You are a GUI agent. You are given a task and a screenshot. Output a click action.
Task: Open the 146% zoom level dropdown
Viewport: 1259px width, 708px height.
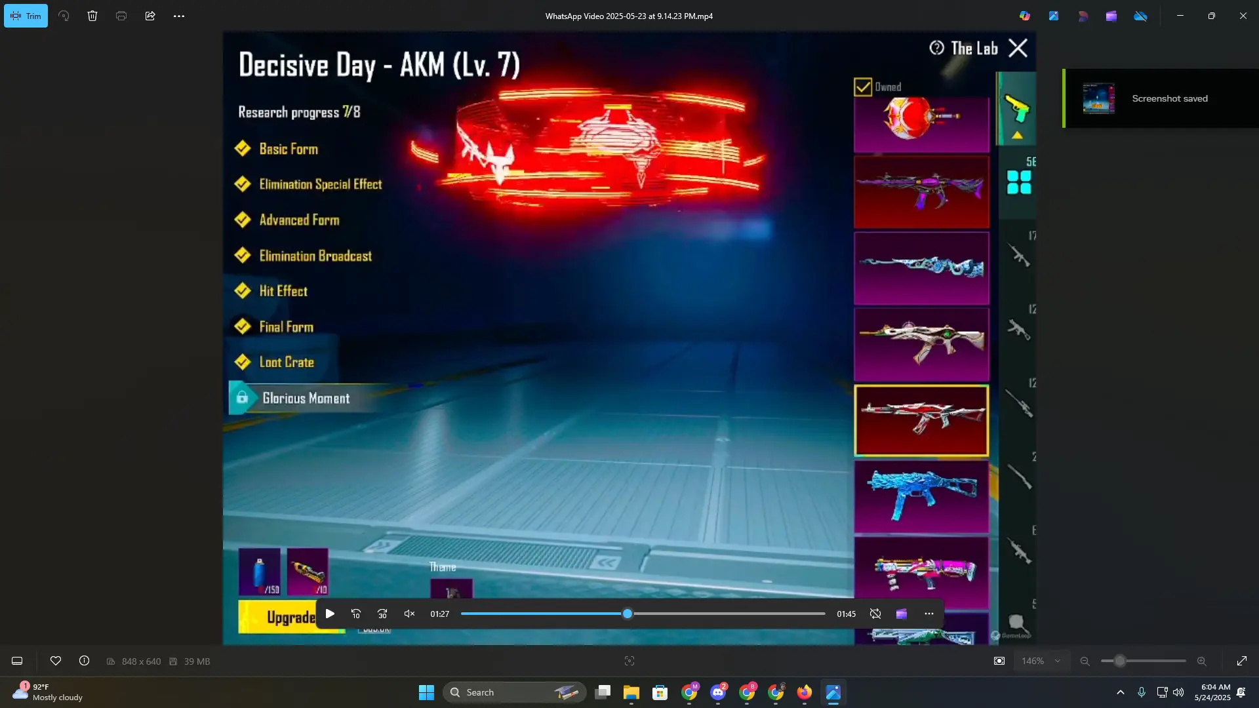(x=1041, y=661)
